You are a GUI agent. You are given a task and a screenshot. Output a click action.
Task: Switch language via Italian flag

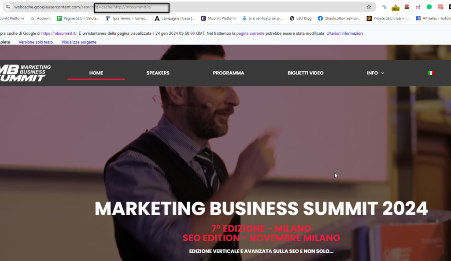(430, 73)
